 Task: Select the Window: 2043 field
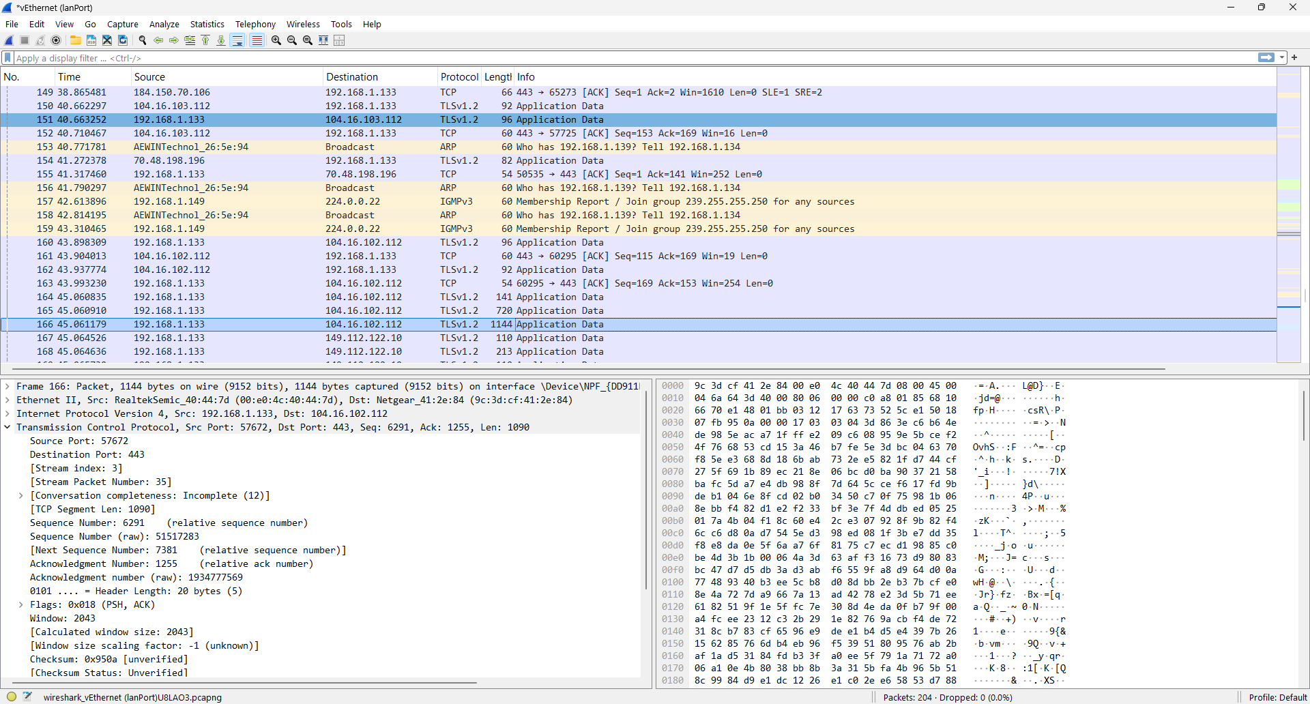pyautogui.click(x=63, y=618)
